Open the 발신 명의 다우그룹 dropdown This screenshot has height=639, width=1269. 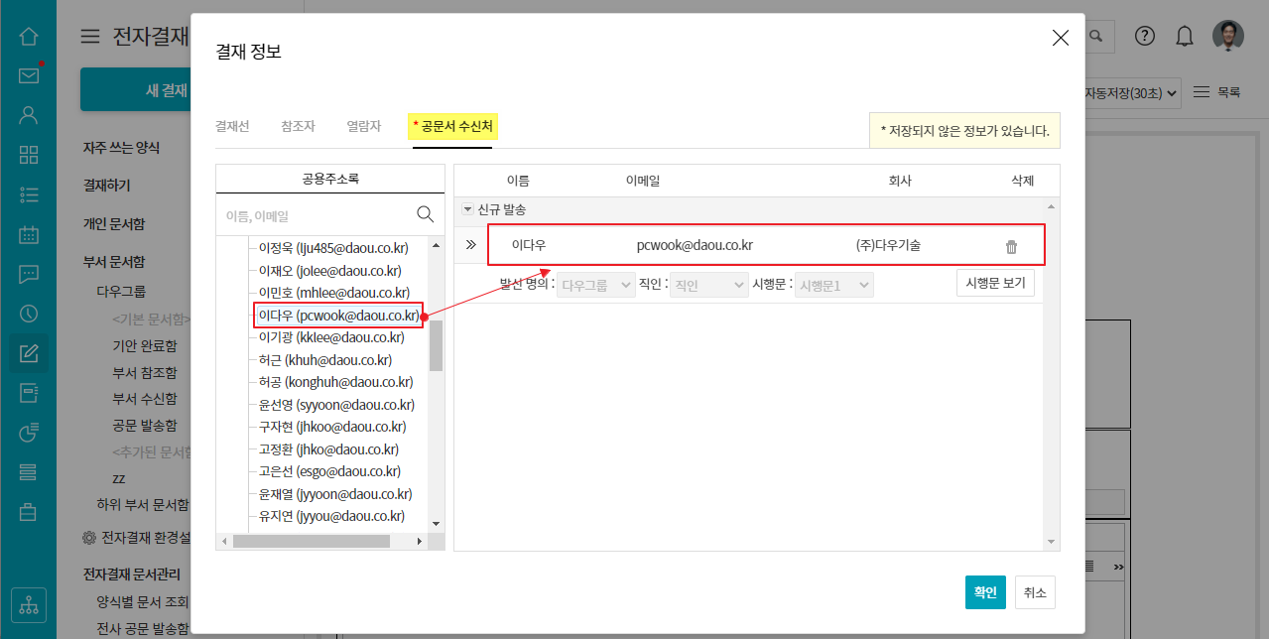(596, 285)
